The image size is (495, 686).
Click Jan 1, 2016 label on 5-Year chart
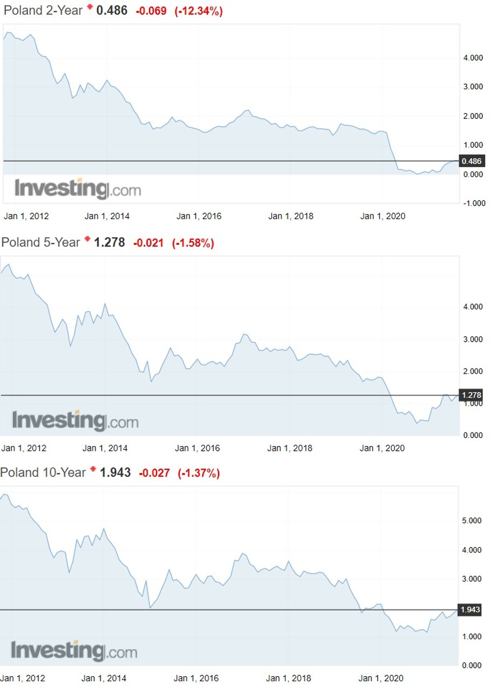click(197, 448)
